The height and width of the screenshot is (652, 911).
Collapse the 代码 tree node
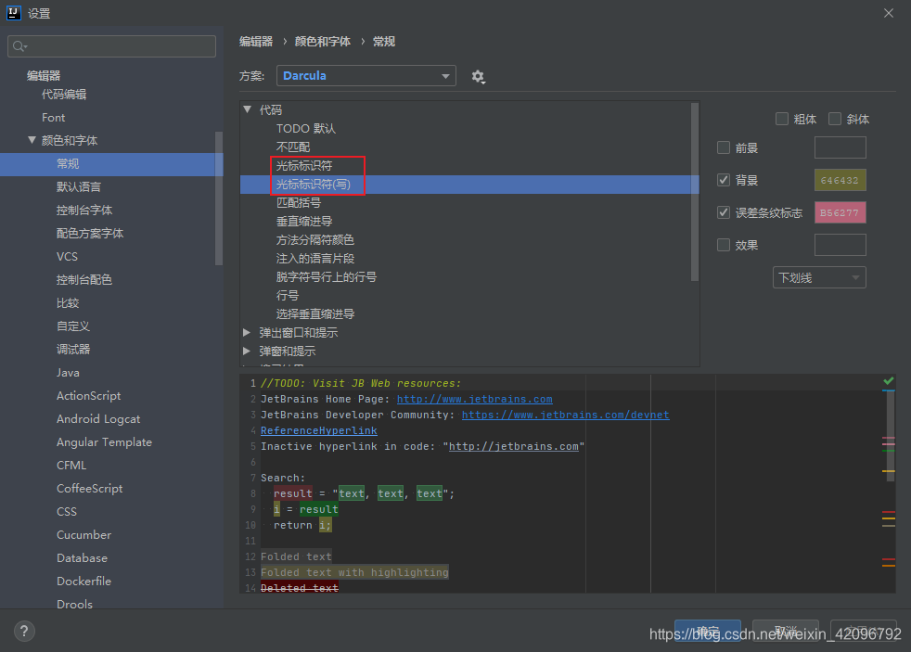click(248, 109)
